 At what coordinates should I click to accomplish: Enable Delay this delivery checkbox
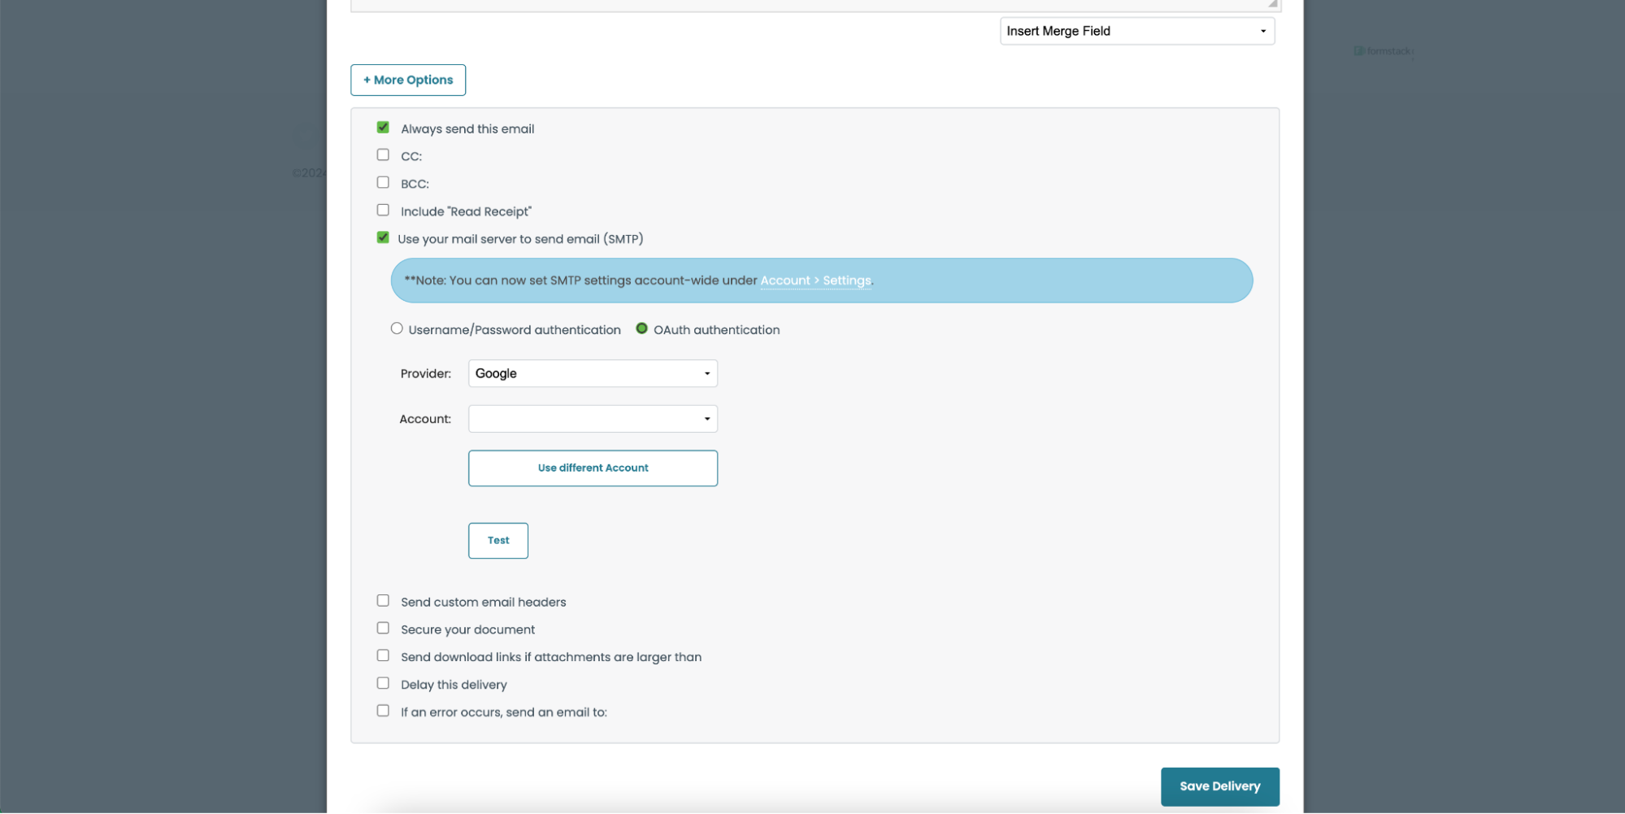click(383, 684)
